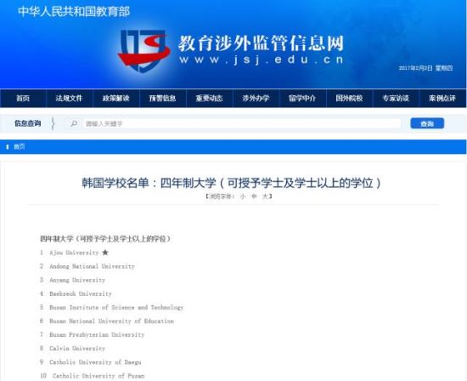Set font size to 中

254,196
